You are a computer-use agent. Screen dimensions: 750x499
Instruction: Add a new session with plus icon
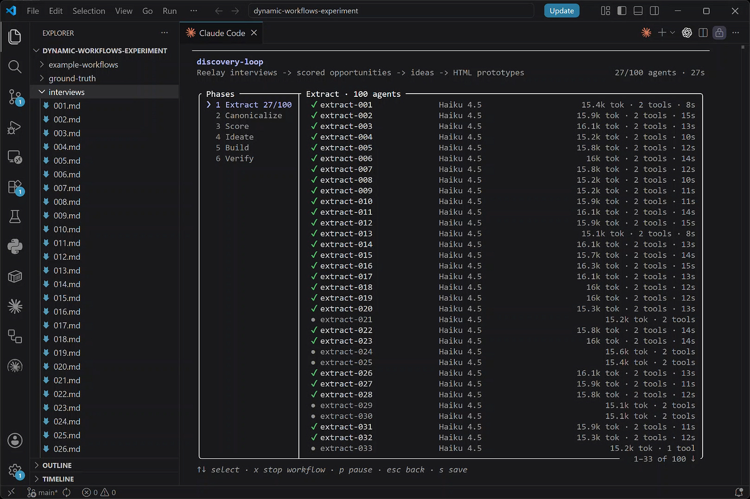pos(661,32)
